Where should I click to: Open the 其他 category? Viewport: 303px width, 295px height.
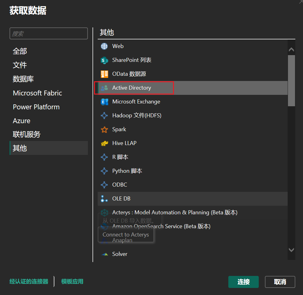coord(49,148)
